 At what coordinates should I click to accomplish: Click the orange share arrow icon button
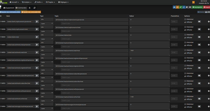(x=177, y=7)
